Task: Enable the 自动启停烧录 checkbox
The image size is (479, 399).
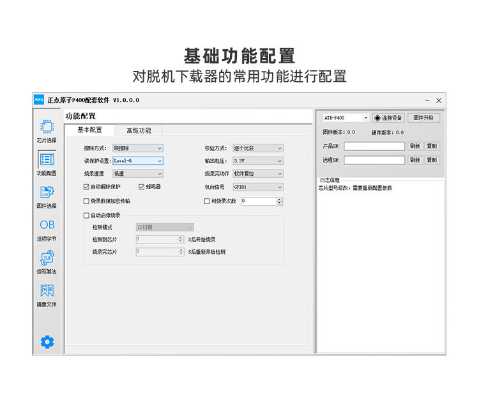Action: tap(86, 215)
